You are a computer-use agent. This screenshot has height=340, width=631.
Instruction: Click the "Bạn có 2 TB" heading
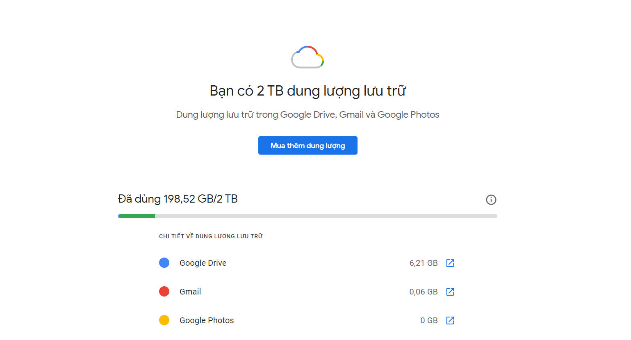(x=308, y=91)
